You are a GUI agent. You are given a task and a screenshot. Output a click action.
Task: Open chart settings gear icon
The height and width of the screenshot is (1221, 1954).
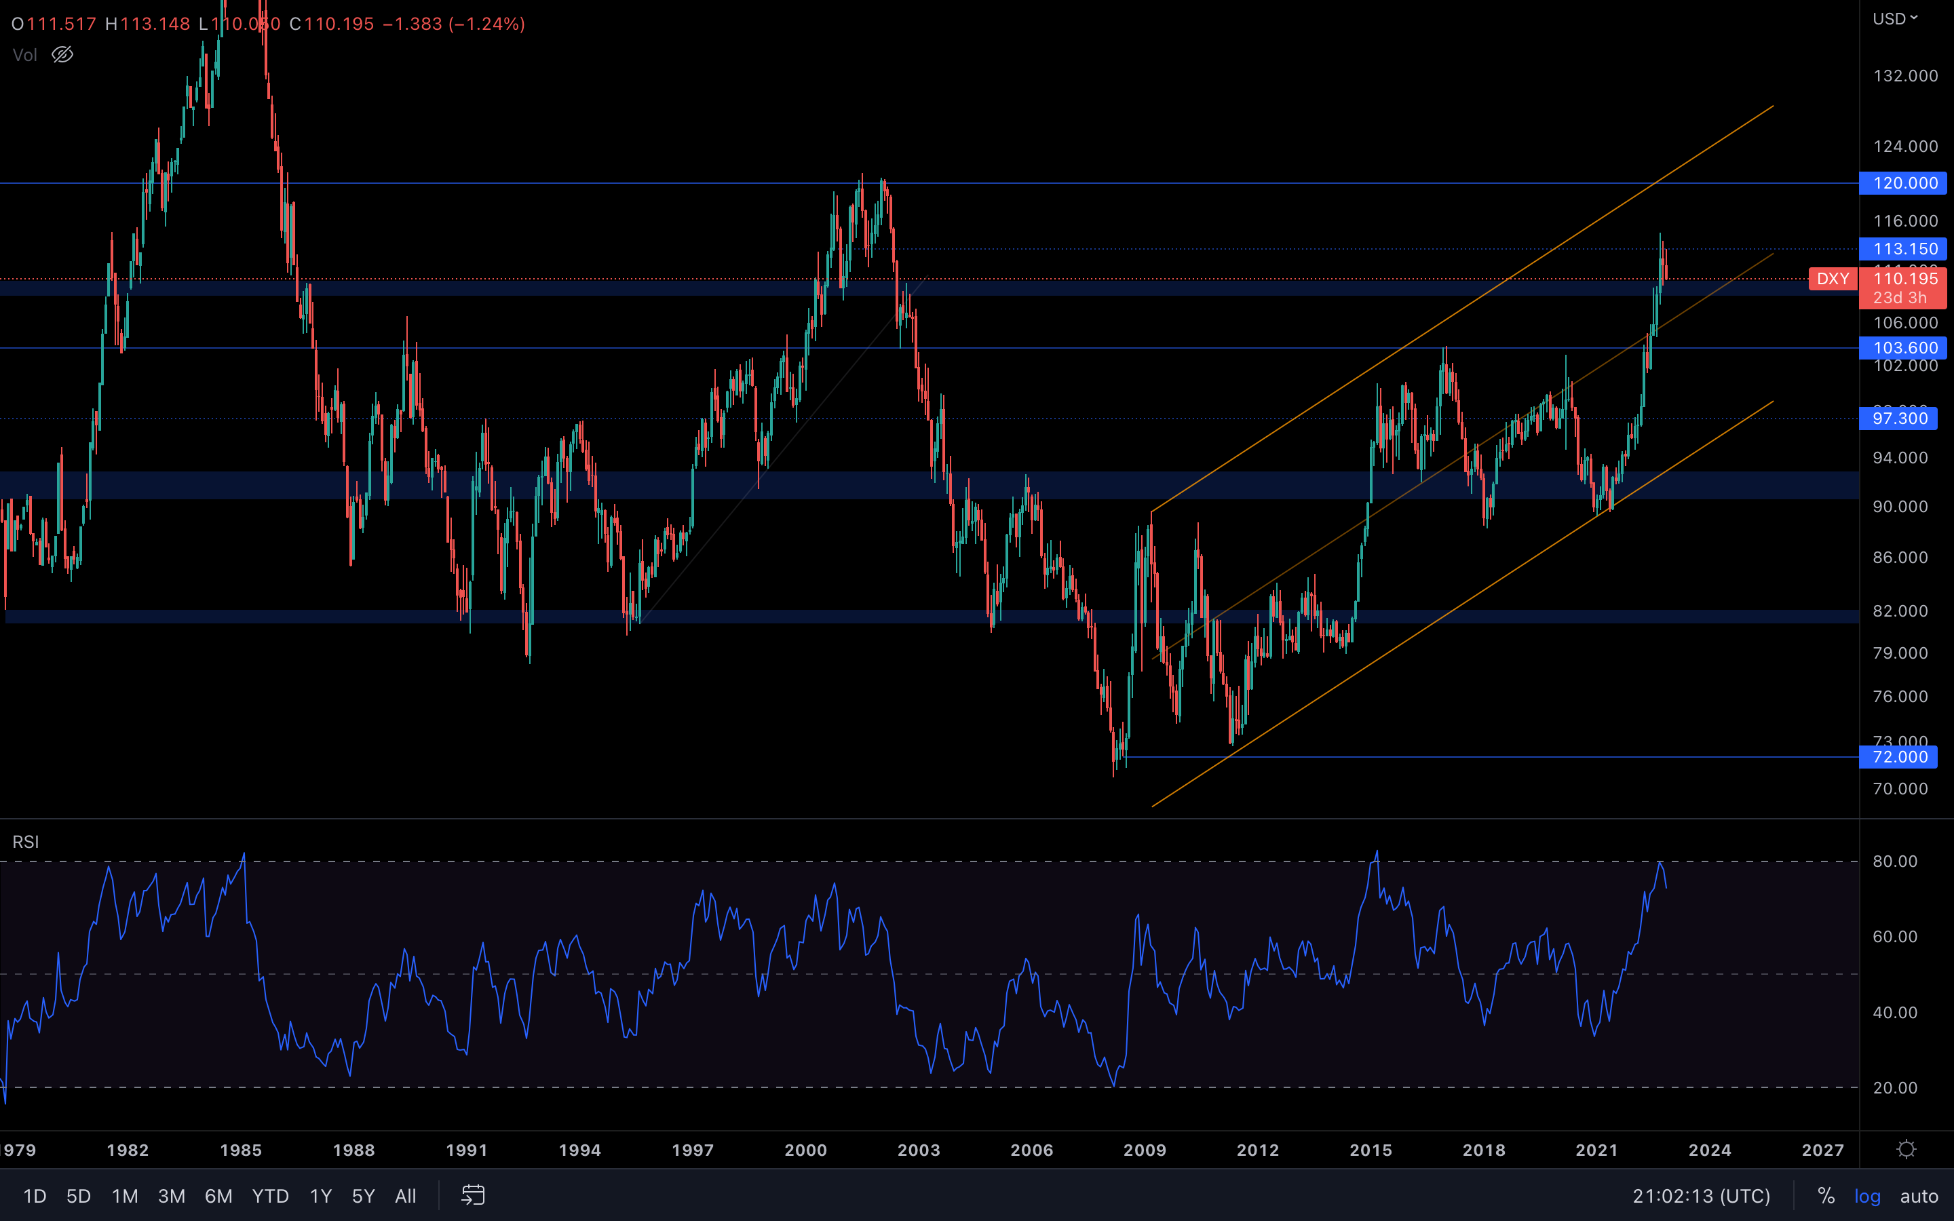tap(1907, 1149)
